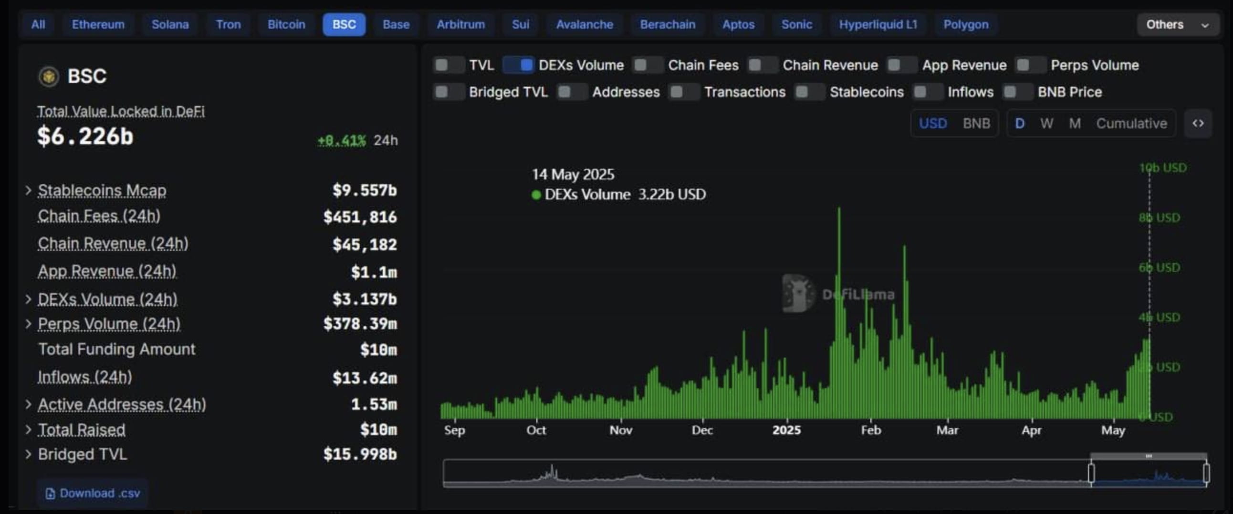Click the tallest January volume bar
This screenshot has height=514, width=1233.
pyautogui.click(x=838, y=313)
